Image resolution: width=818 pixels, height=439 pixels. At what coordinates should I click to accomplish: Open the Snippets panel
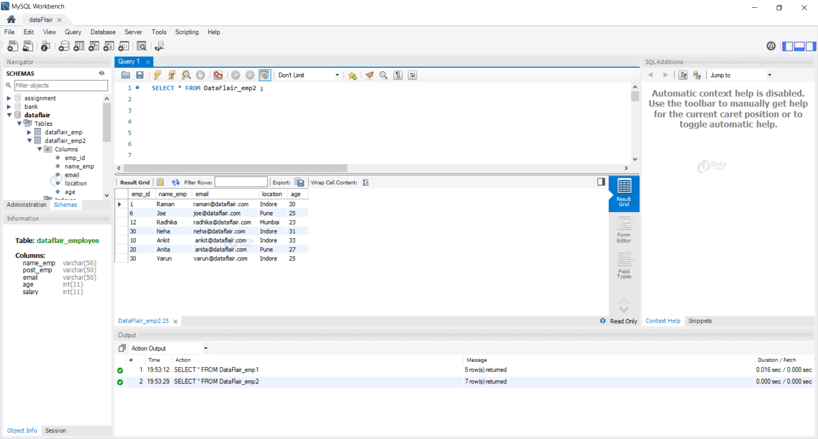click(700, 321)
